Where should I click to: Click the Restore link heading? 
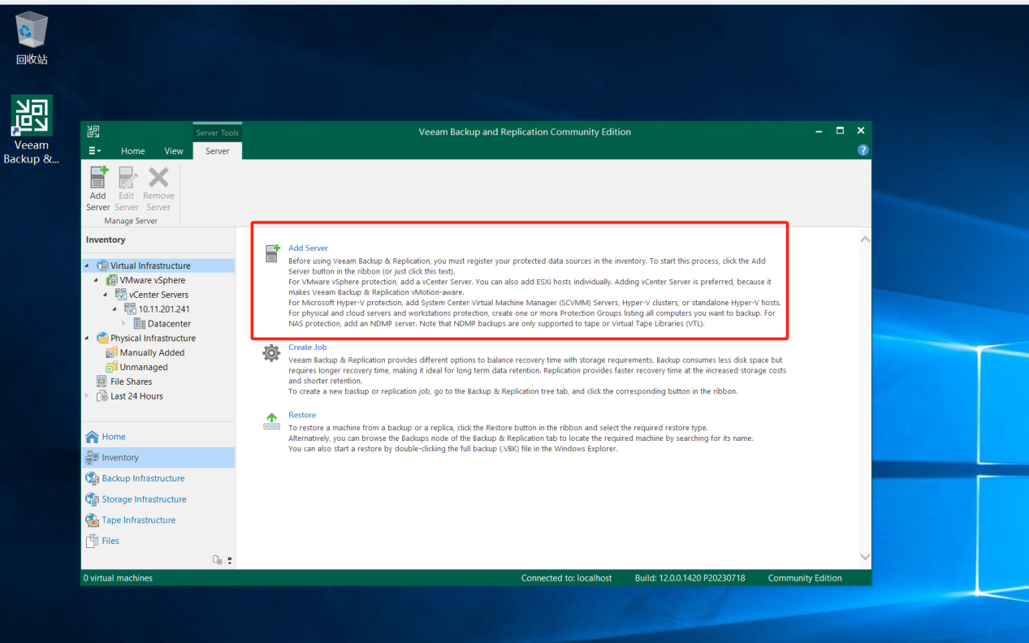point(302,415)
